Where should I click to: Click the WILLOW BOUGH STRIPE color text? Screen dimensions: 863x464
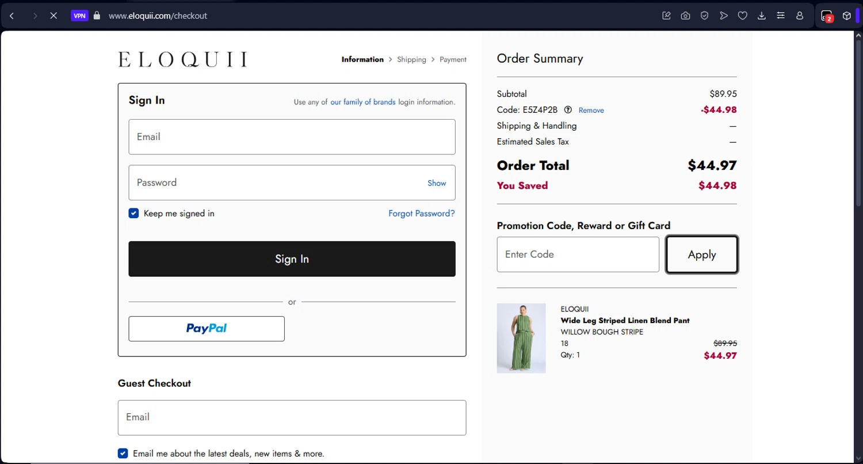point(602,332)
